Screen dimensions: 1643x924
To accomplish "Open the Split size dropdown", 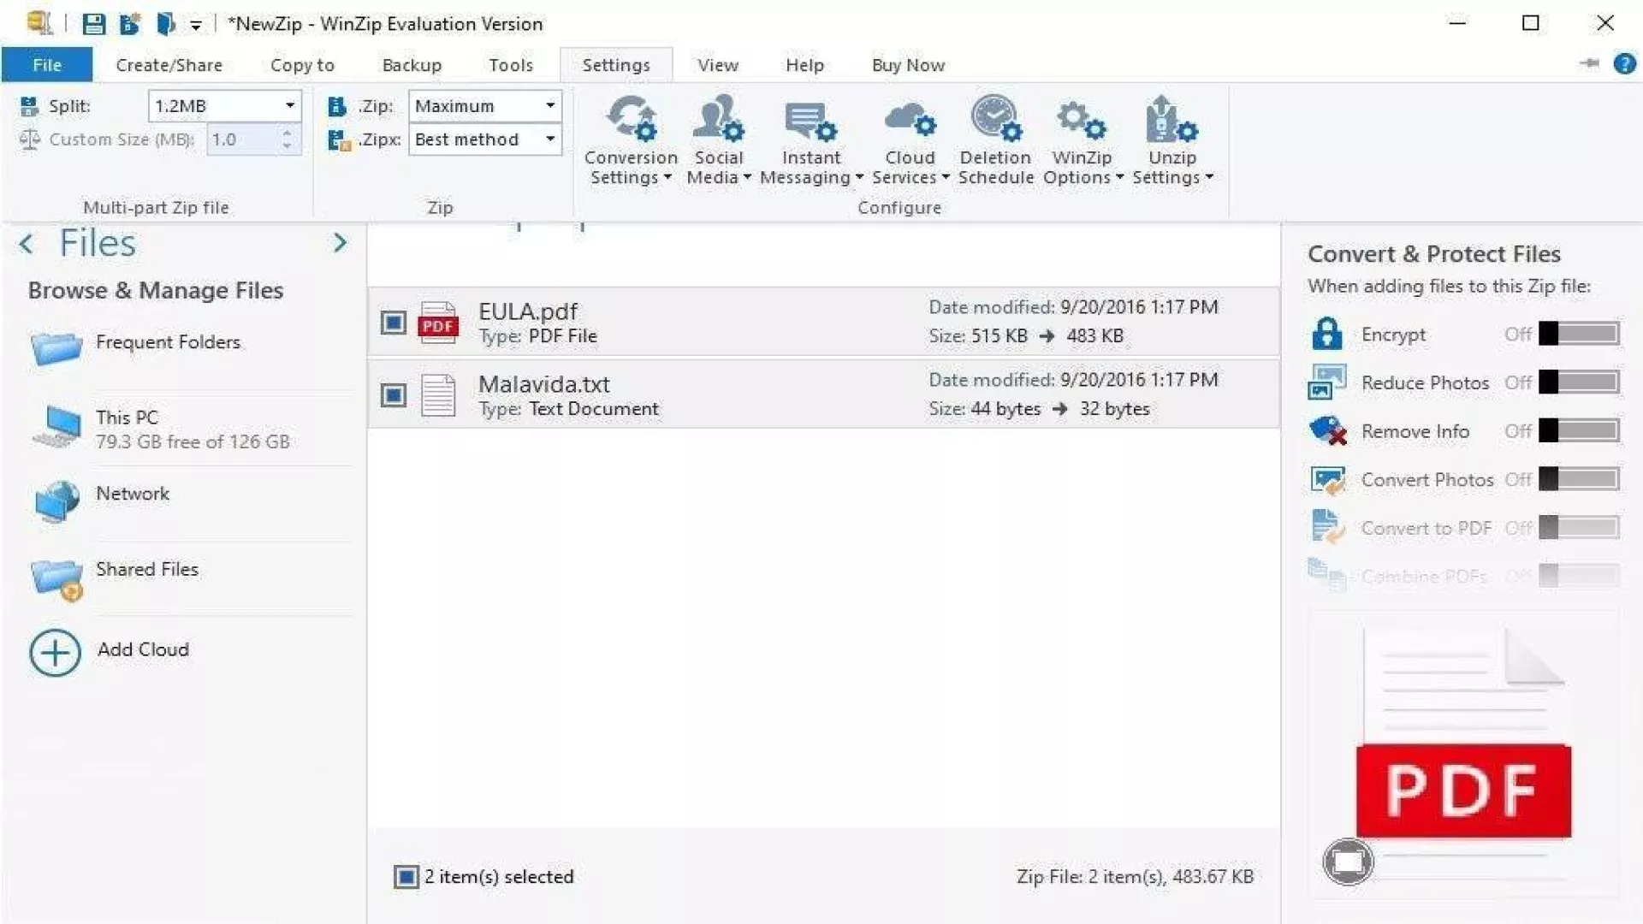I will (x=289, y=106).
